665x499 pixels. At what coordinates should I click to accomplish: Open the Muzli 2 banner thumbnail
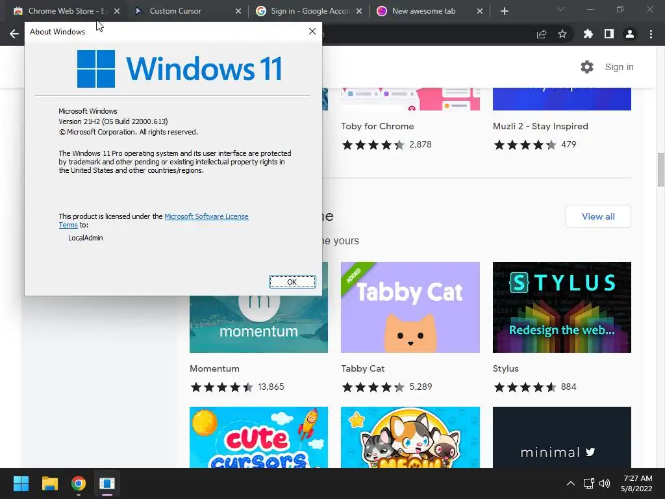562,99
